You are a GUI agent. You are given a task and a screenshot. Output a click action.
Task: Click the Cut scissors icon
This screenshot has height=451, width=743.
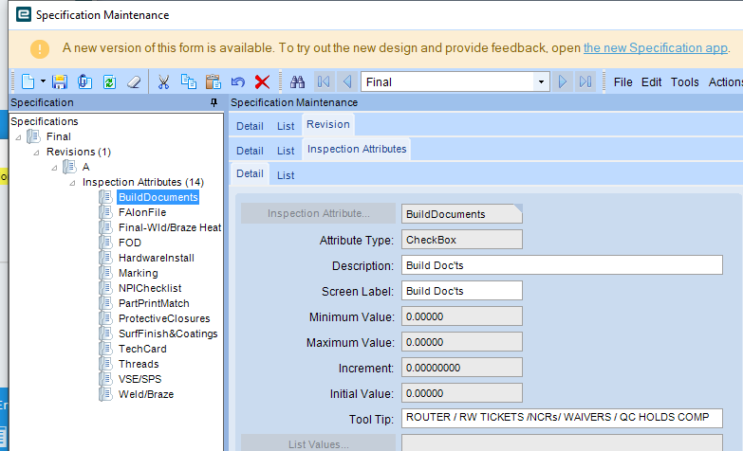click(x=163, y=81)
